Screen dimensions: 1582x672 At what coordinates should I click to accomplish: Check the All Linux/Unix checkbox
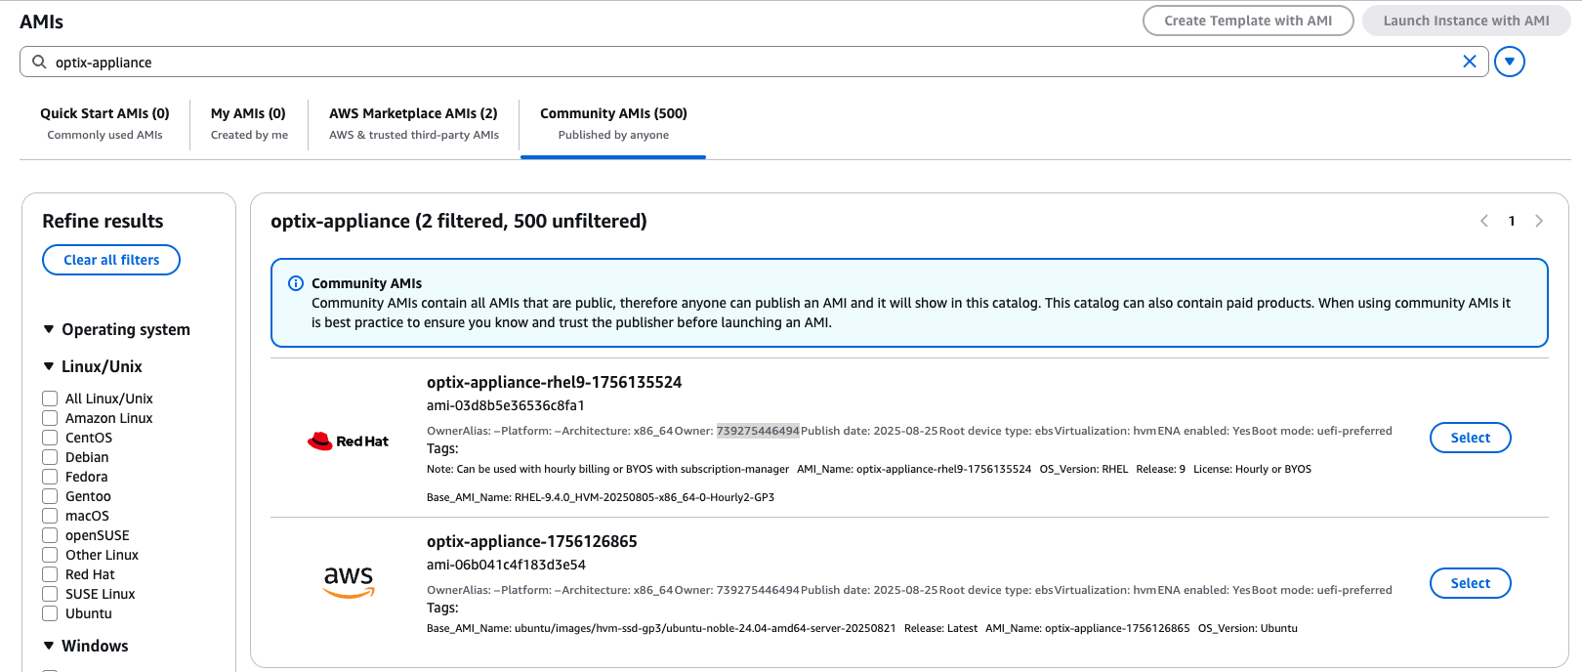tap(50, 399)
